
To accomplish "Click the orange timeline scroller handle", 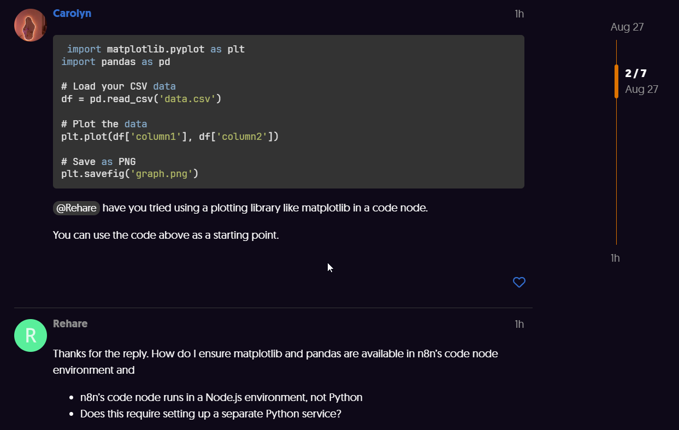I will click(616, 81).
